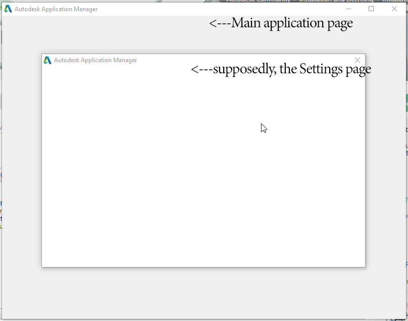Click the Autodesk logo on the Settings window
408x321 pixels.
coord(47,60)
